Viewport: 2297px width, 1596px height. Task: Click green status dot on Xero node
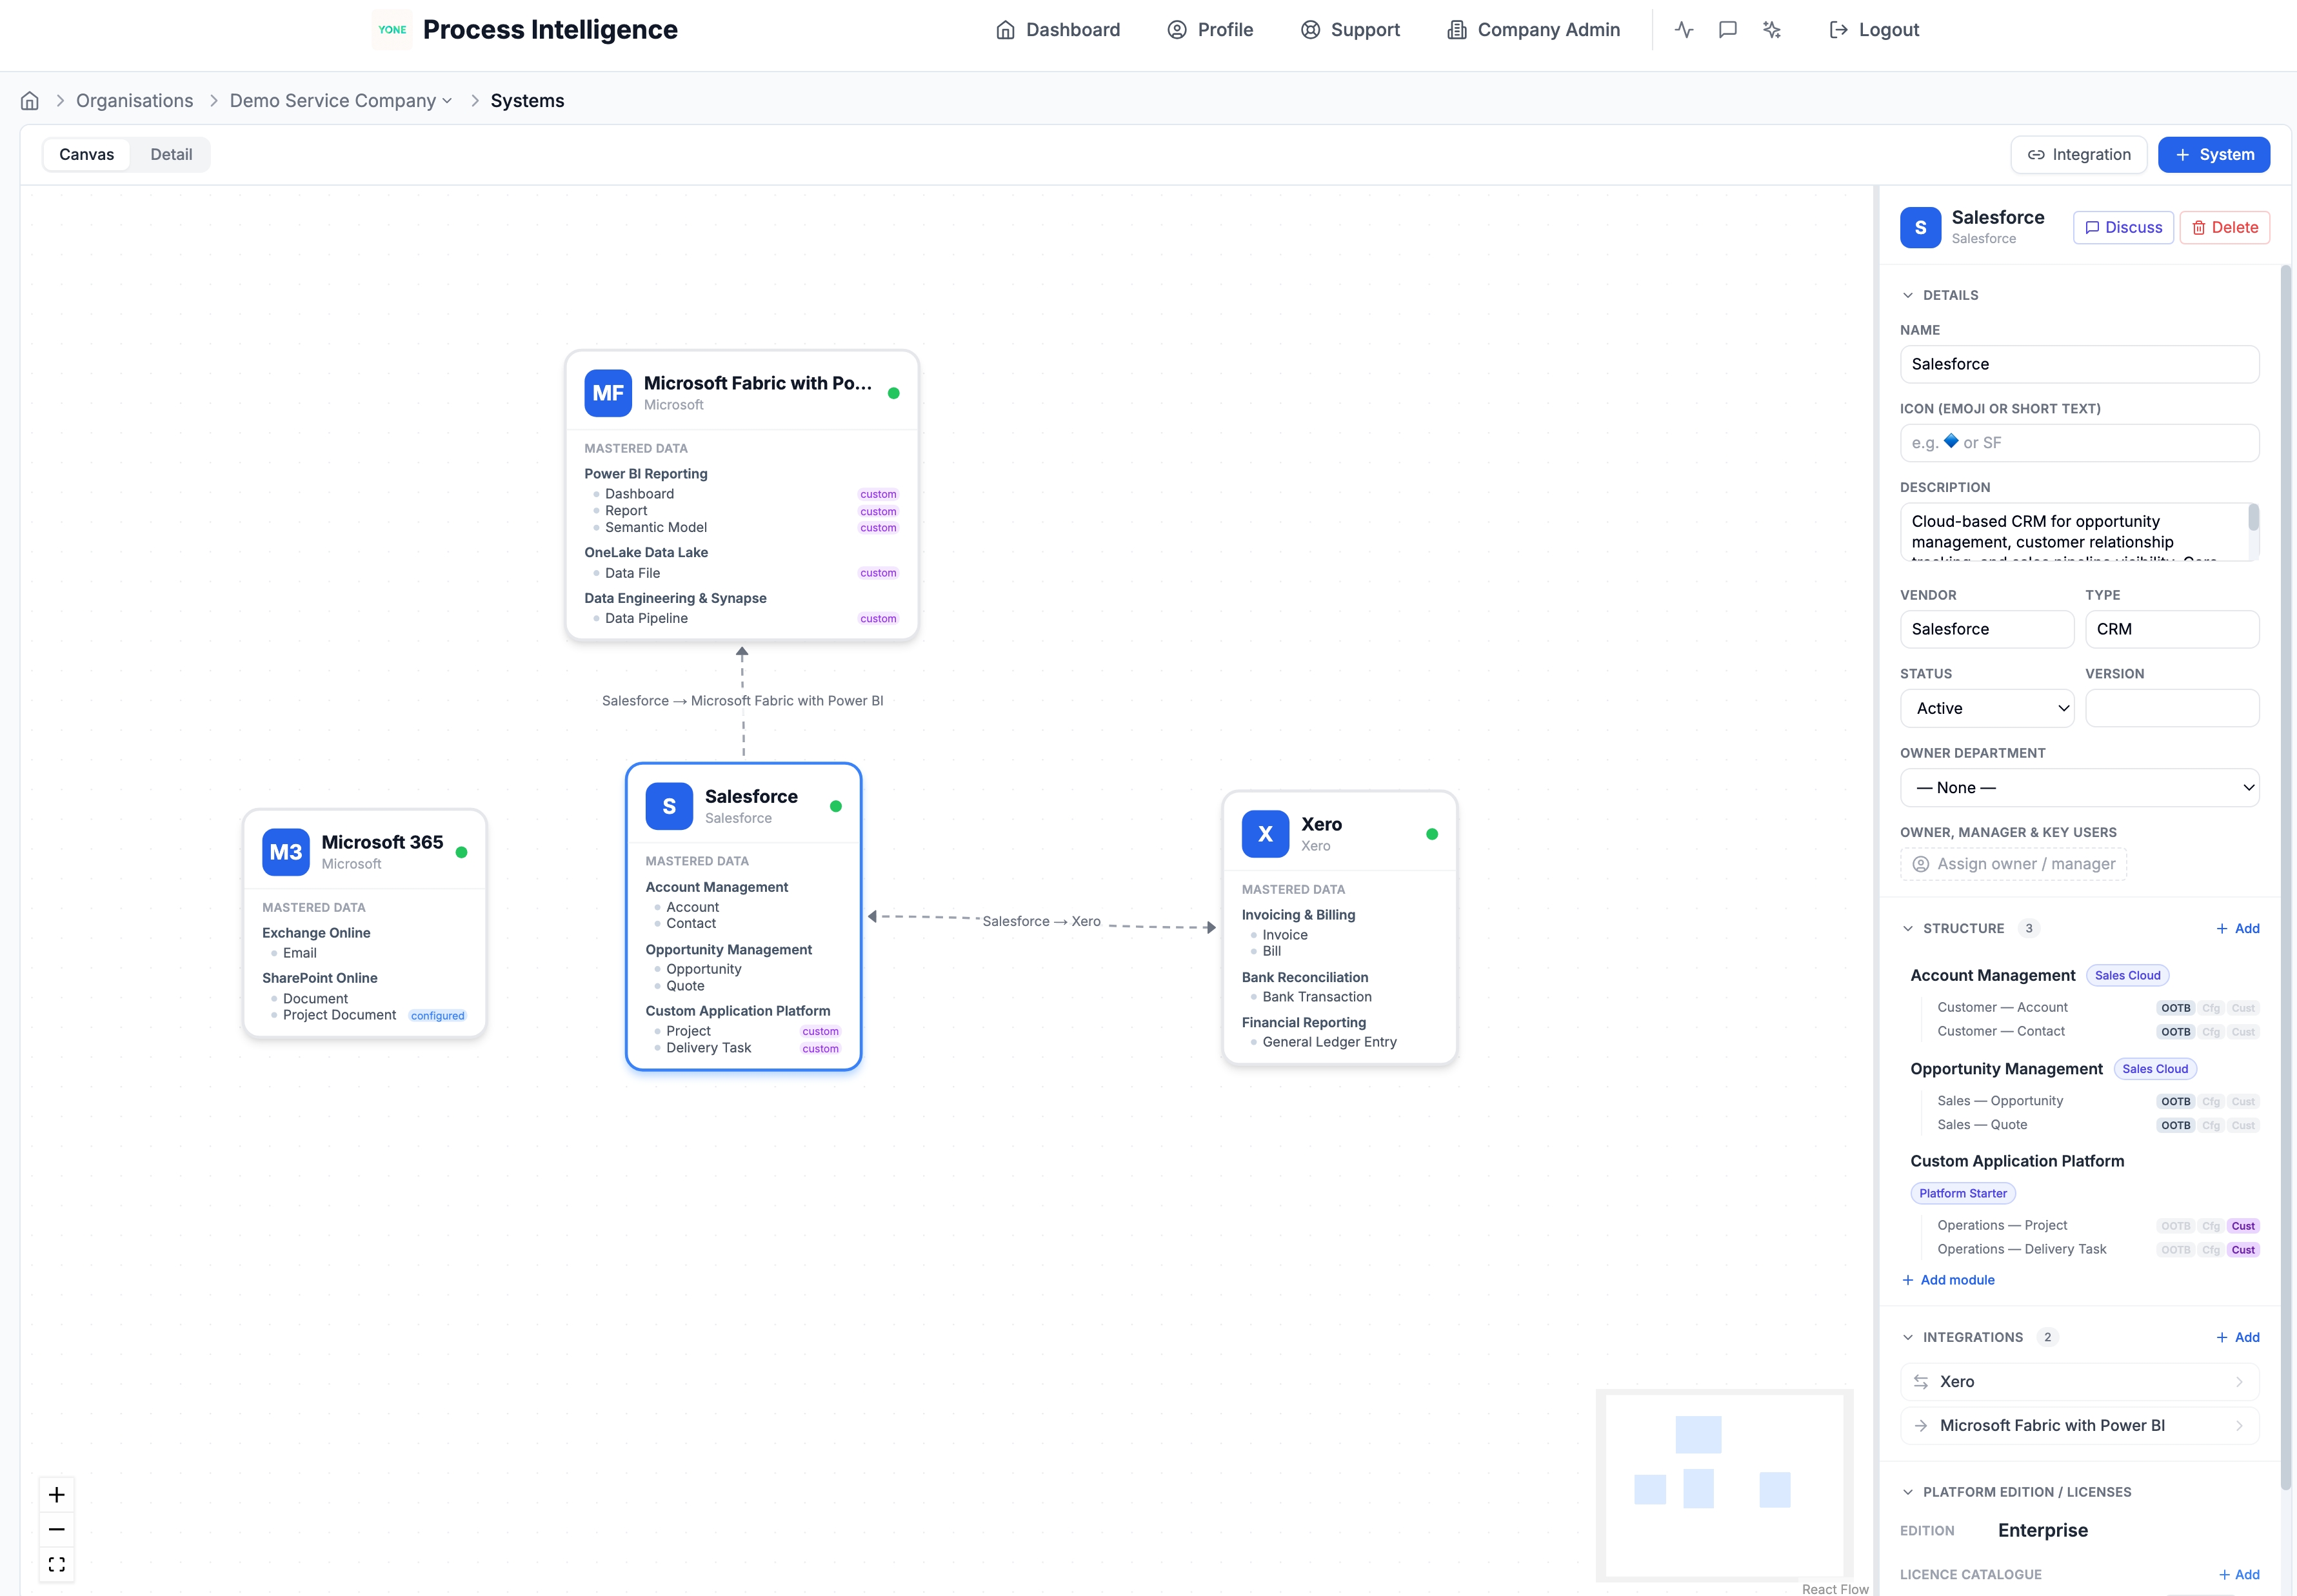click(x=1432, y=834)
